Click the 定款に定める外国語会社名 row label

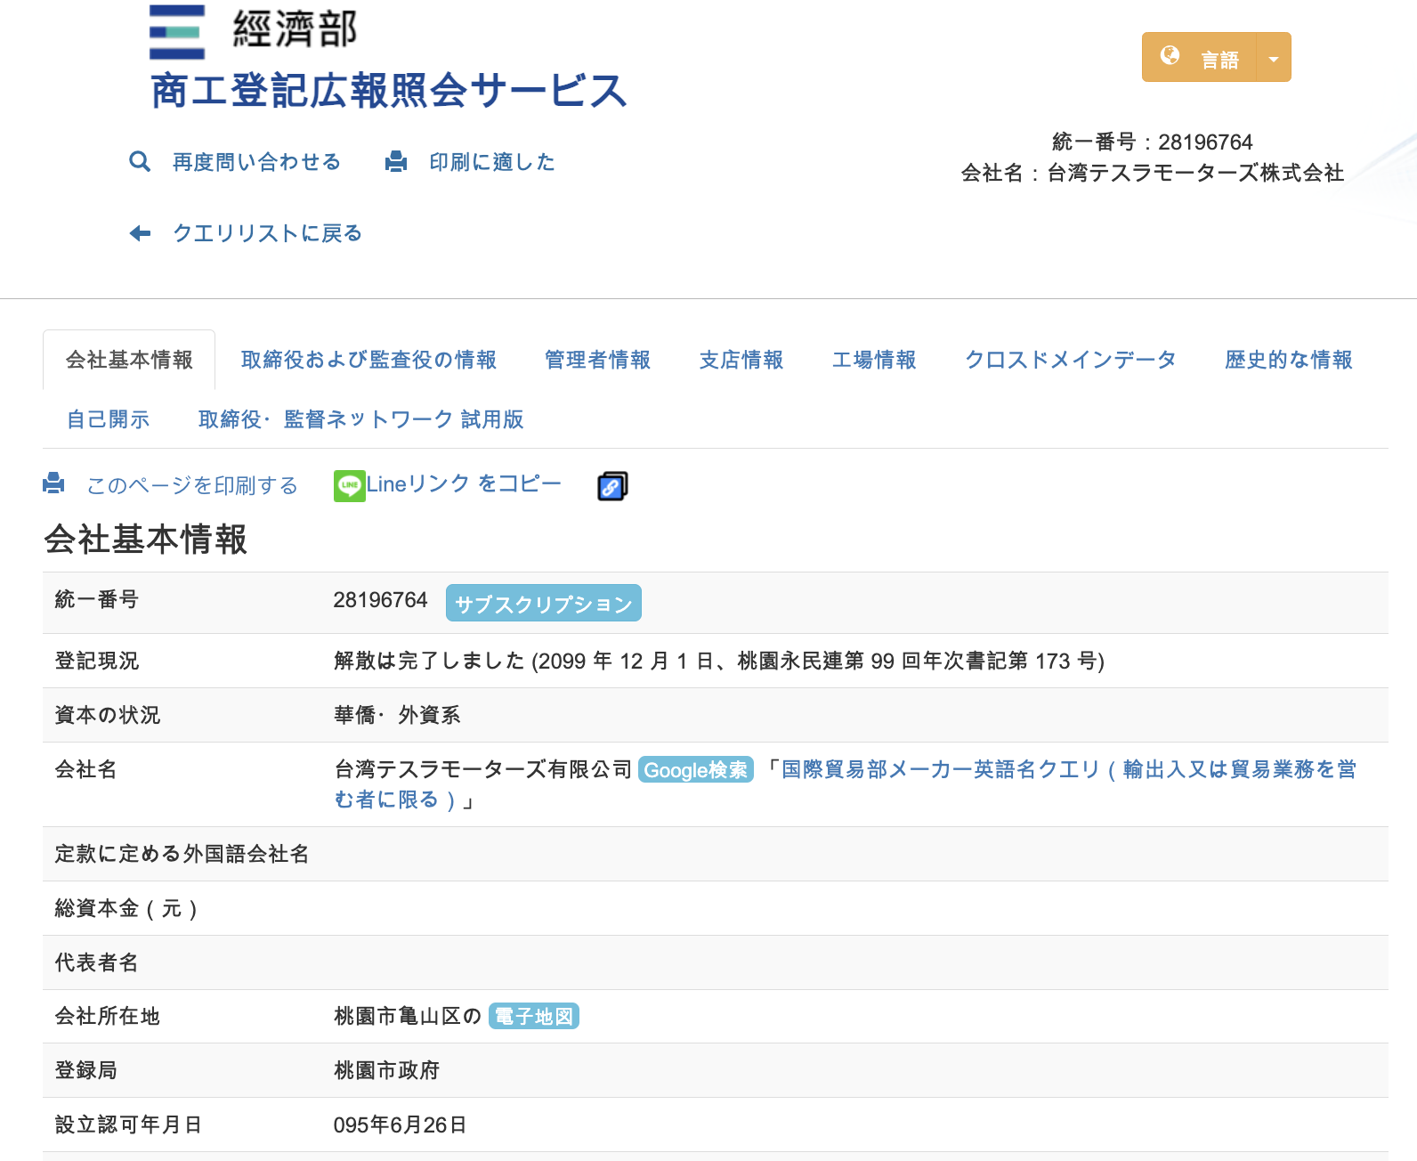tap(182, 854)
